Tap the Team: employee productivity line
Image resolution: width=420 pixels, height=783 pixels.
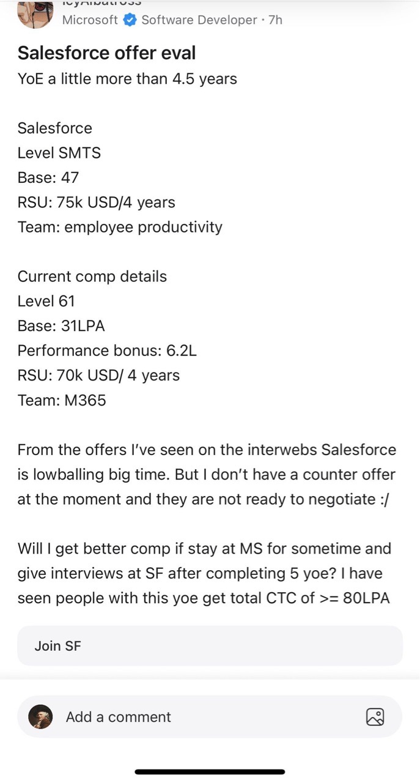tap(120, 227)
